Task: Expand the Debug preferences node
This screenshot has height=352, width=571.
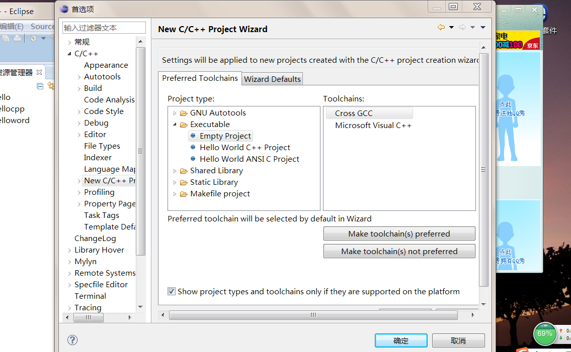Action: (79, 123)
